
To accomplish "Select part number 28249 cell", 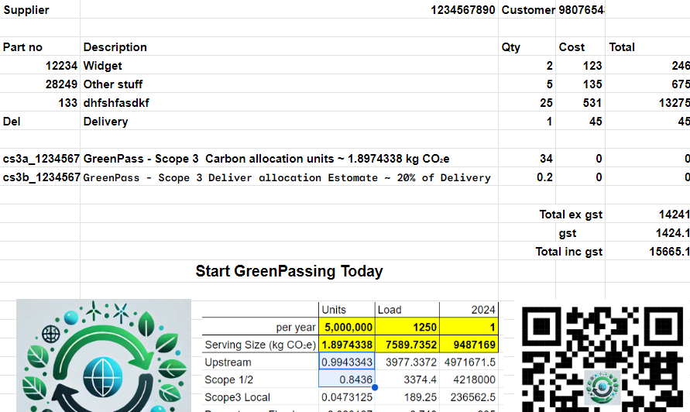I will click(40, 84).
